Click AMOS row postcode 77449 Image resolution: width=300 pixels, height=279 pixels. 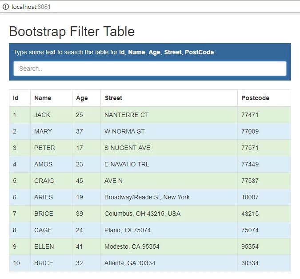coord(250,164)
